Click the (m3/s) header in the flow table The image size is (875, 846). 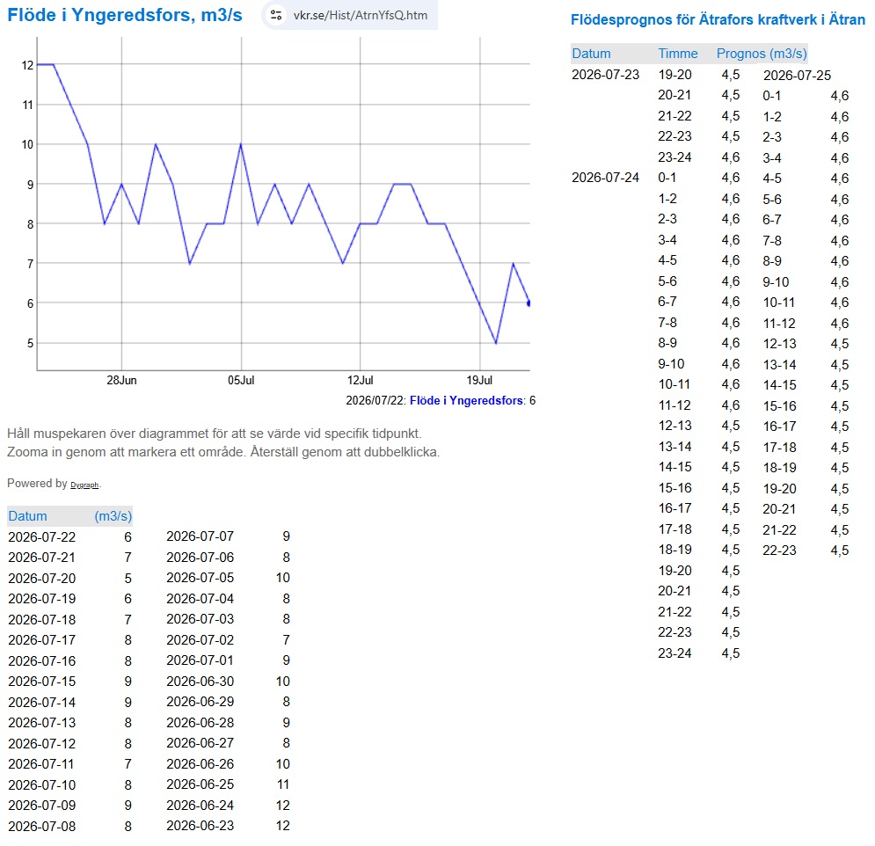pyautogui.click(x=113, y=515)
